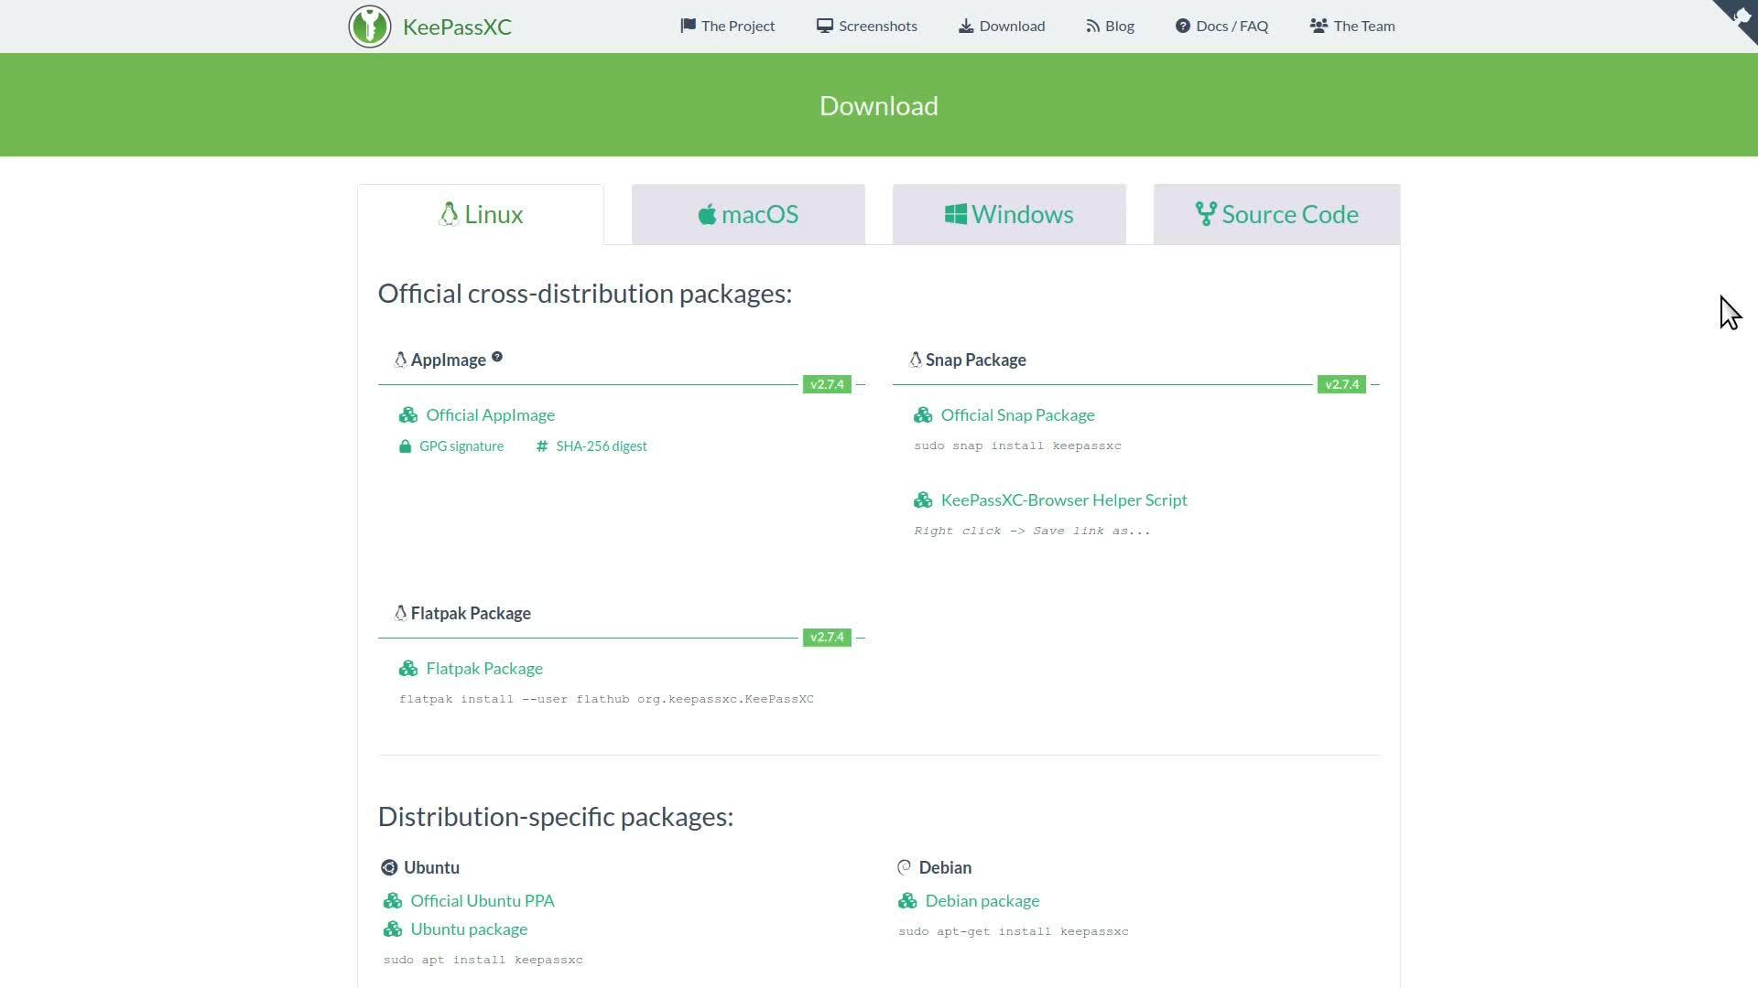
Task: Open the Official Snap Package link
Action: click(x=1018, y=415)
